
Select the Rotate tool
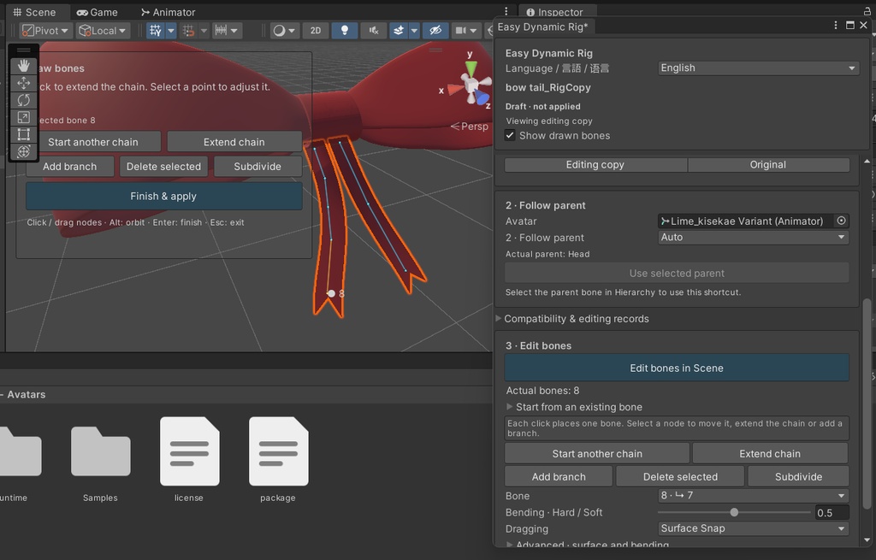coord(23,101)
